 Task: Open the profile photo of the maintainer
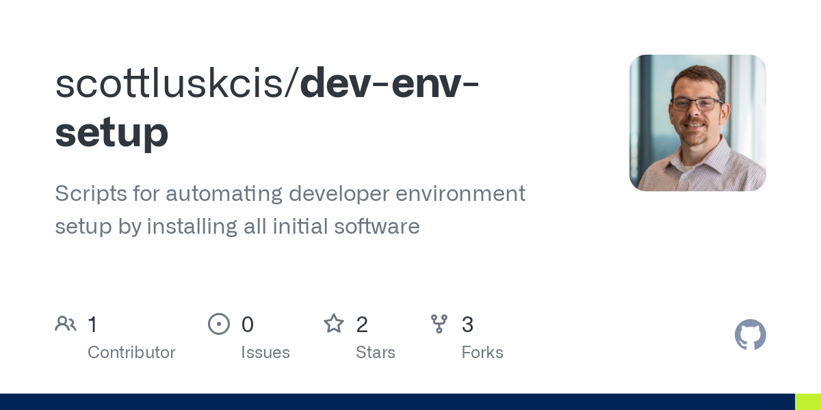point(697,122)
